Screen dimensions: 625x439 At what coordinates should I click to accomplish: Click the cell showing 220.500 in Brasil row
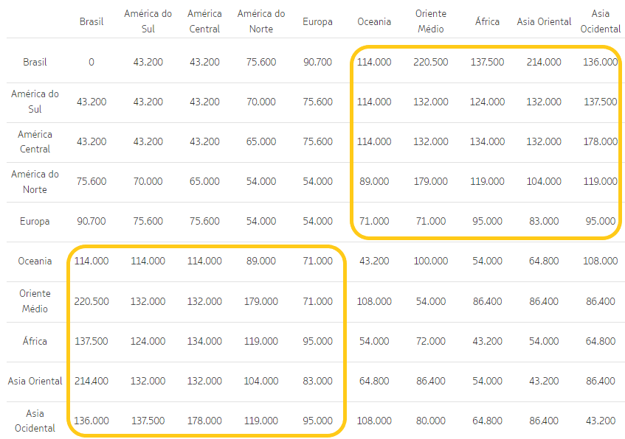431,62
